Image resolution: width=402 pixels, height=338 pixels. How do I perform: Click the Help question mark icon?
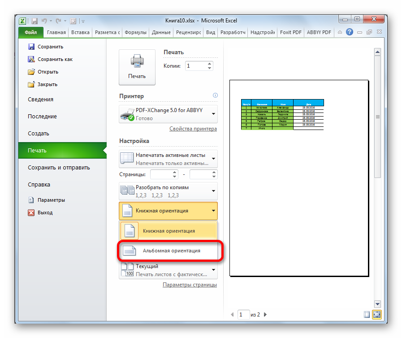click(350, 32)
